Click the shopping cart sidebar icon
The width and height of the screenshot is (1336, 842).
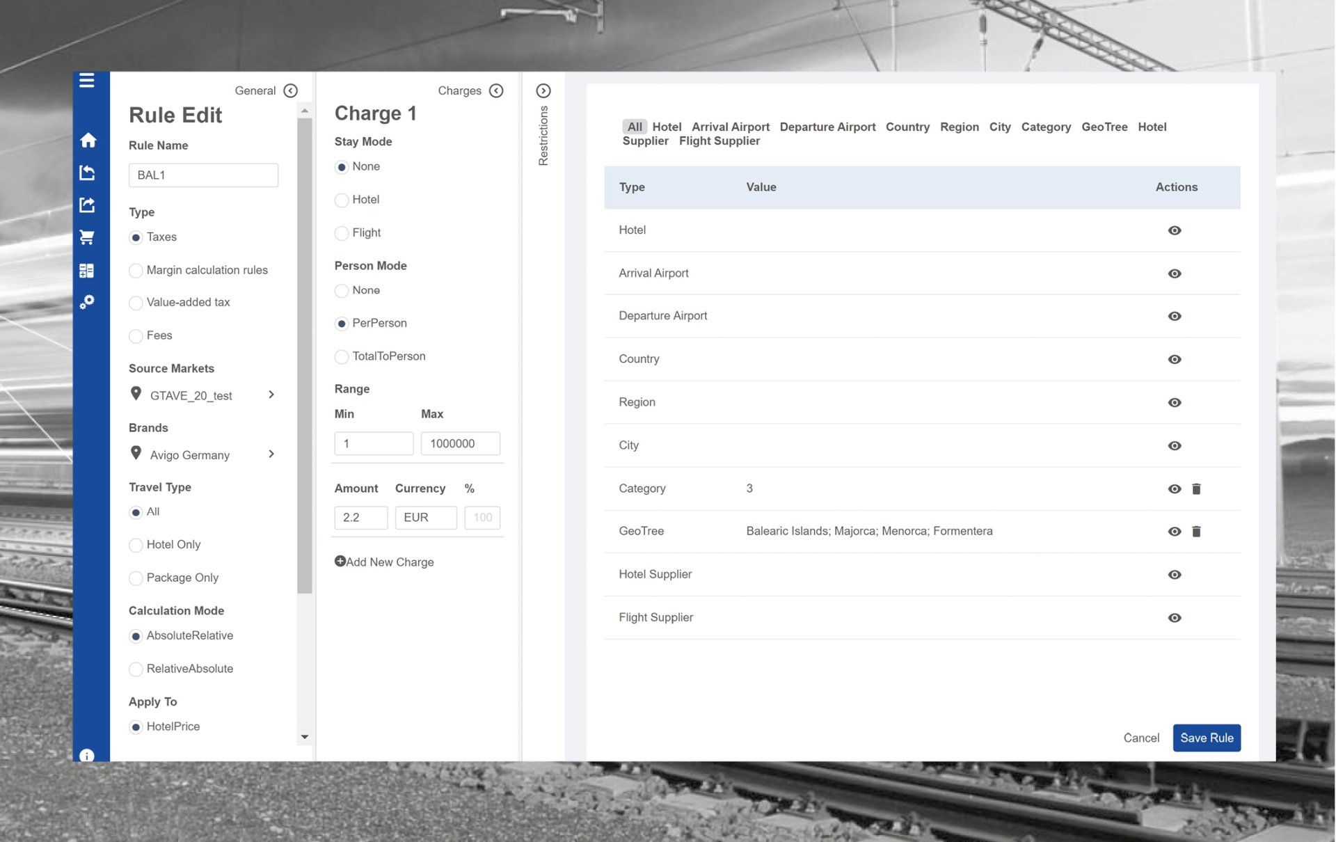(87, 238)
